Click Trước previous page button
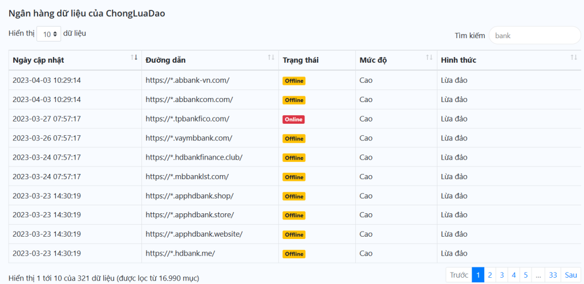 click(x=459, y=275)
